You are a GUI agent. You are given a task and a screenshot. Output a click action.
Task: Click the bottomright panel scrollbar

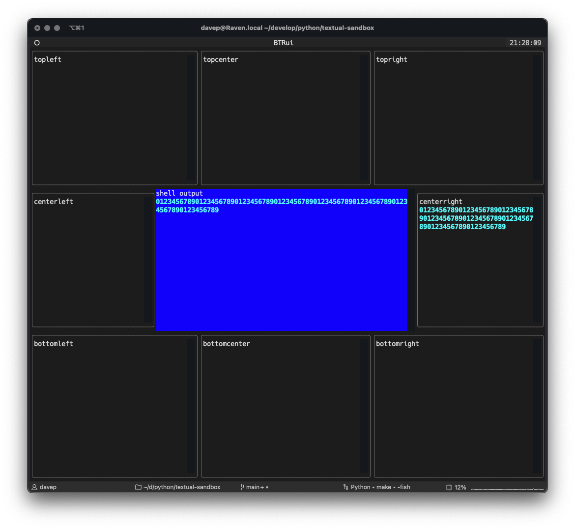pyautogui.click(x=537, y=406)
